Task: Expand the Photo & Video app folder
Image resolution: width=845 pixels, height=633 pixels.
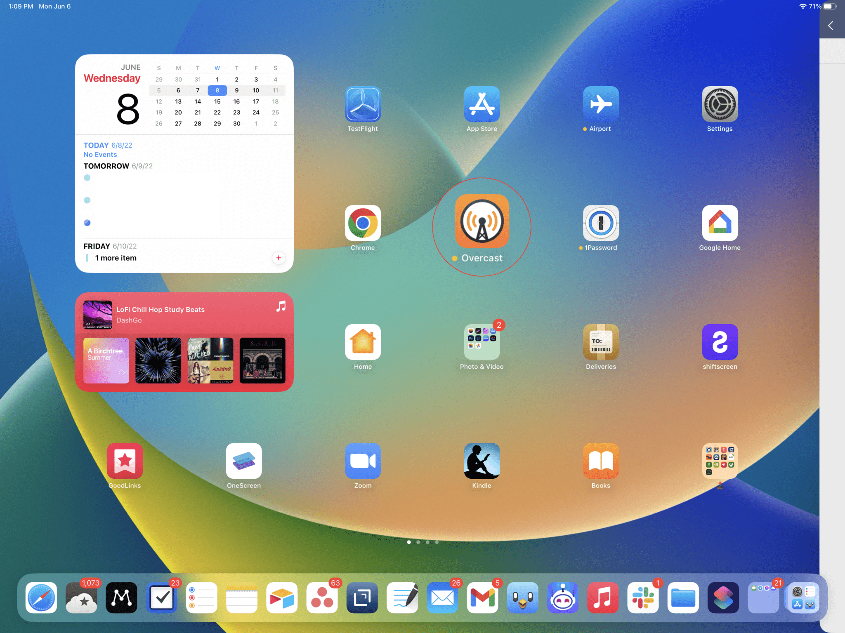Action: [481, 342]
